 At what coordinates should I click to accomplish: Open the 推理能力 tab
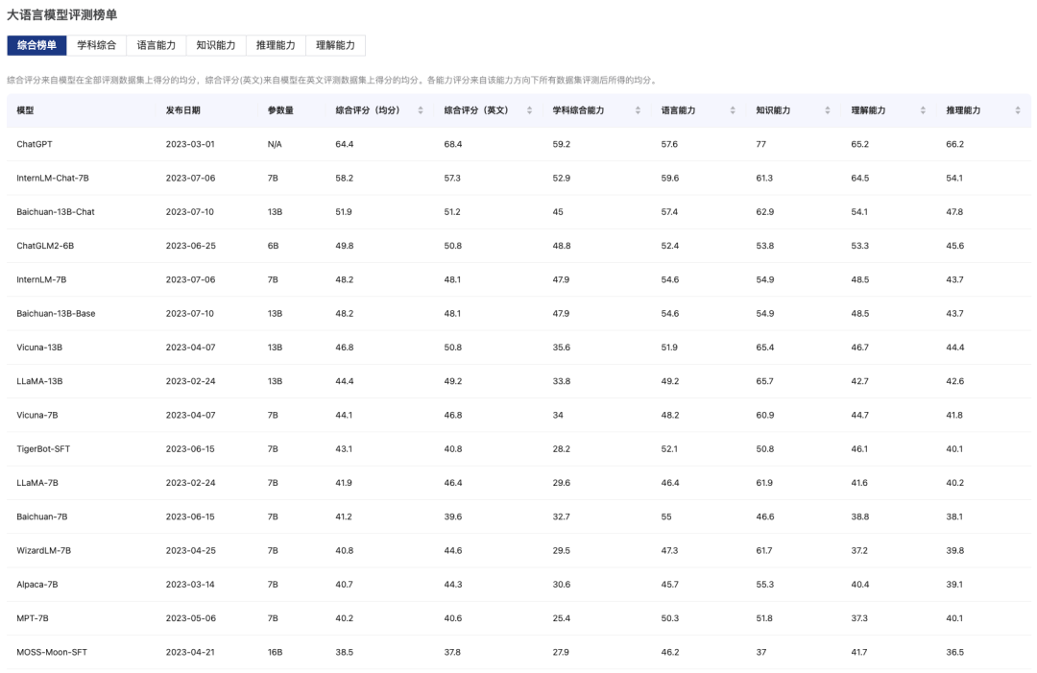276,45
